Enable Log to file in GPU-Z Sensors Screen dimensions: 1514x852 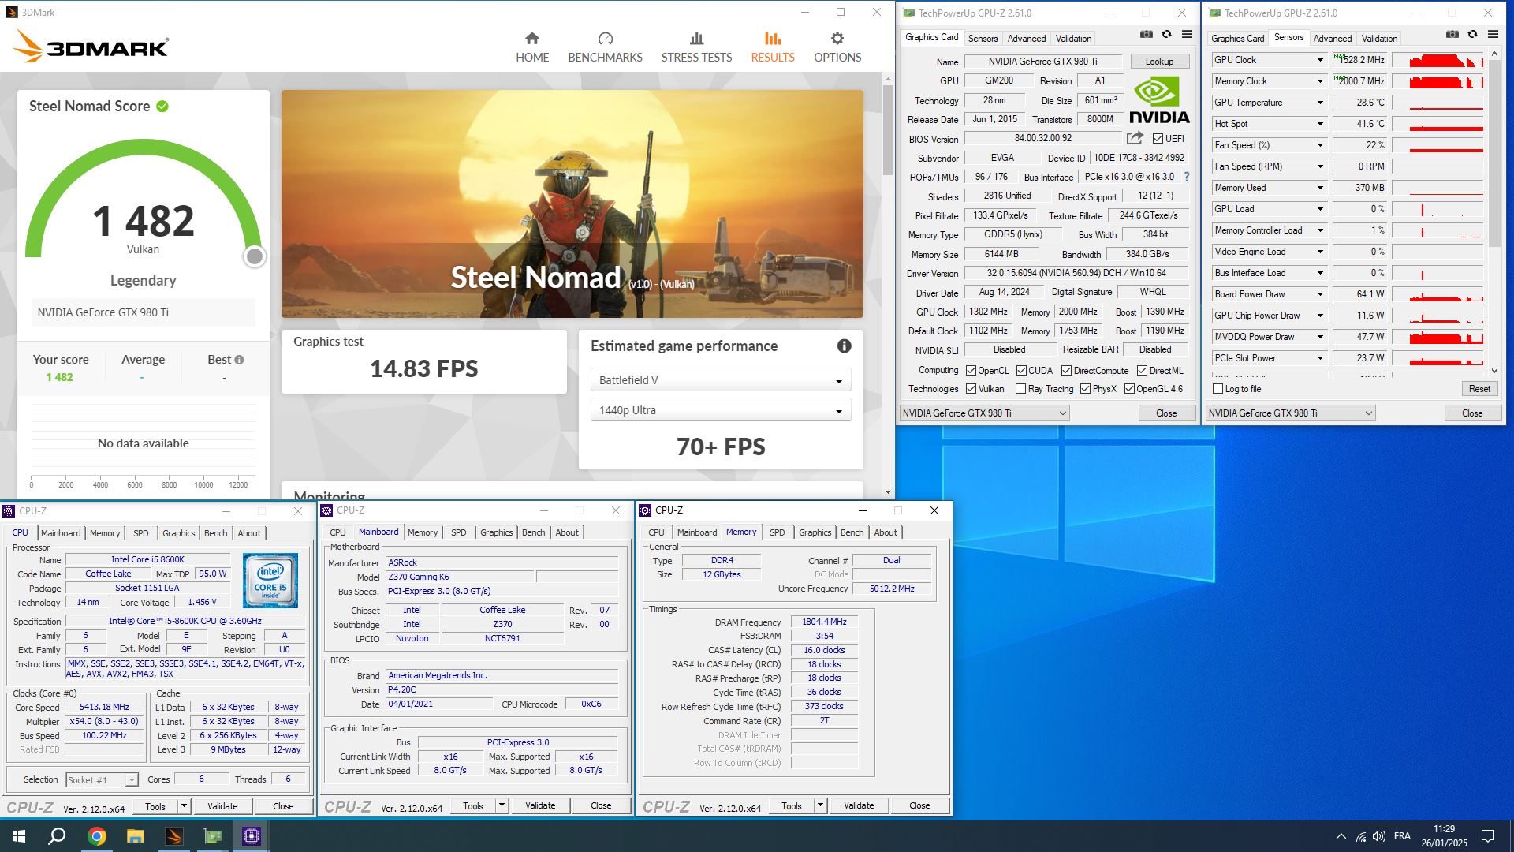(1218, 389)
